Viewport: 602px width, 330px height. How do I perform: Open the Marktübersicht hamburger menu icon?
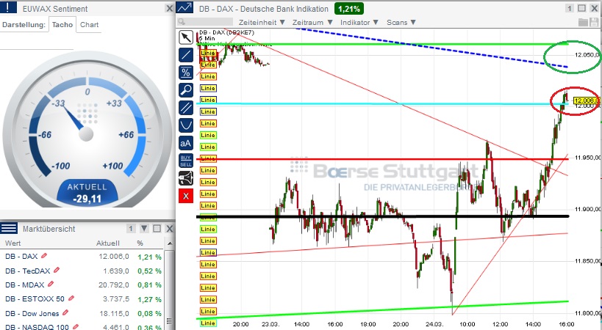(x=8, y=228)
